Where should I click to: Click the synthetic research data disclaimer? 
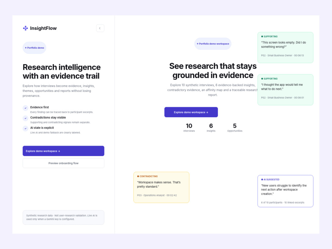[63, 217]
